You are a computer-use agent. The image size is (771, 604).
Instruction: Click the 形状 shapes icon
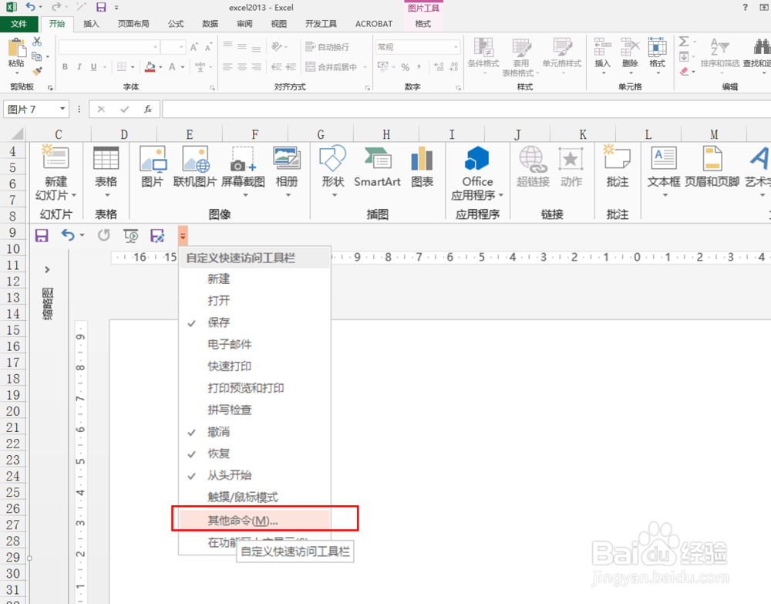pyautogui.click(x=333, y=158)
